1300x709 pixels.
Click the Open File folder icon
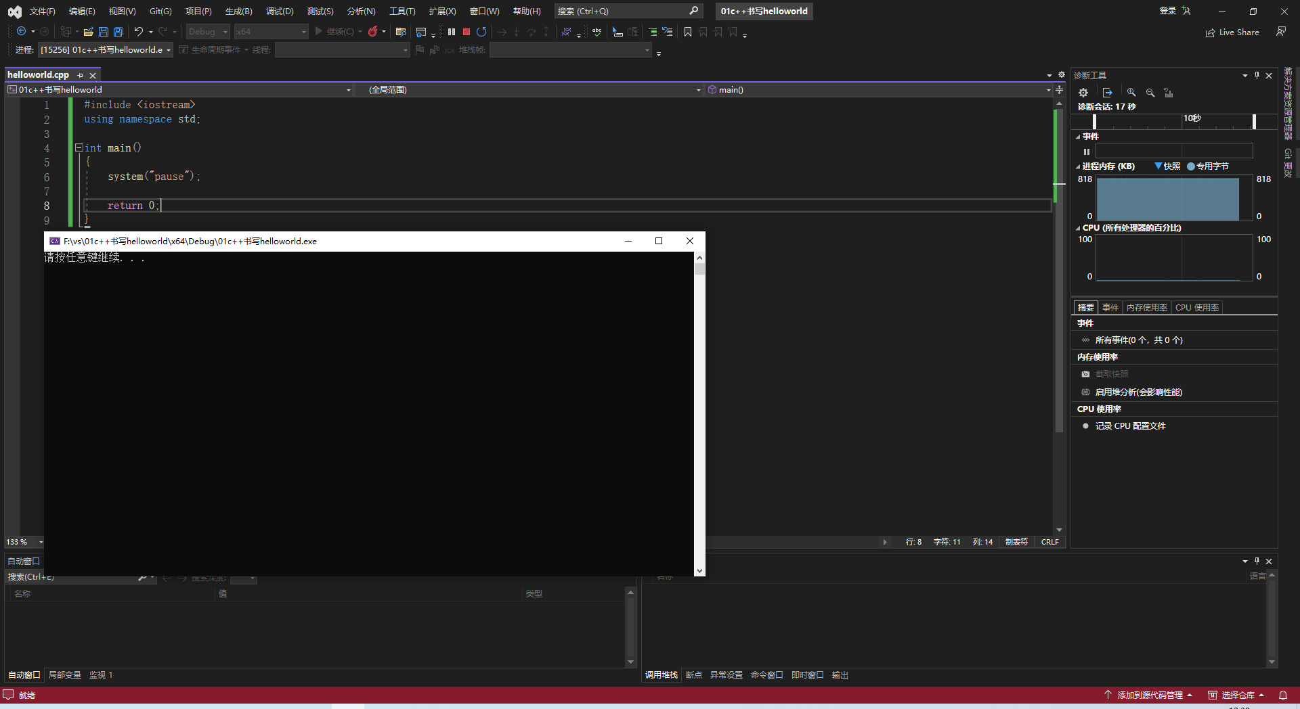(x=88, y=32)
